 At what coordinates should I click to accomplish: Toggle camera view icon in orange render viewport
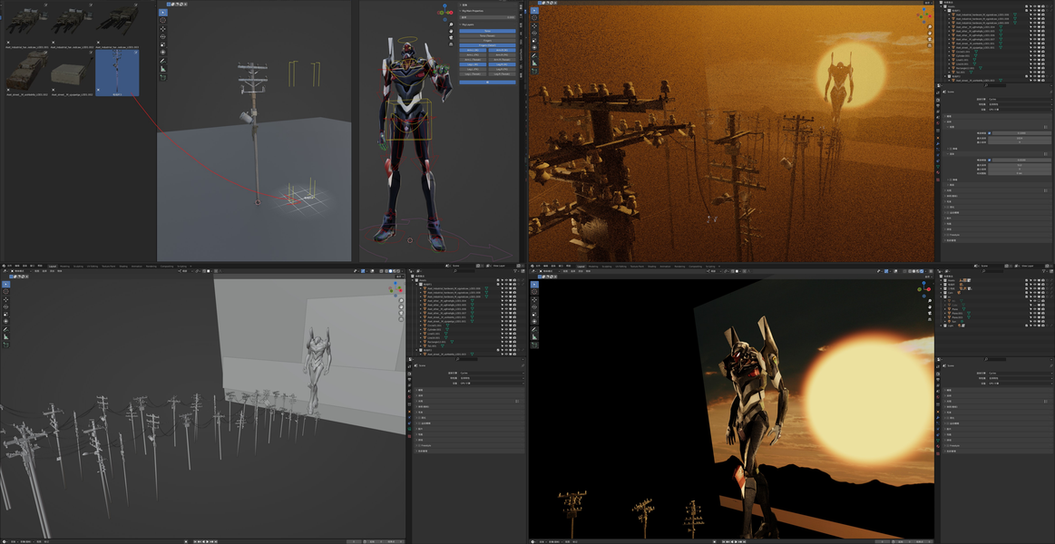[x=930, y=39]
